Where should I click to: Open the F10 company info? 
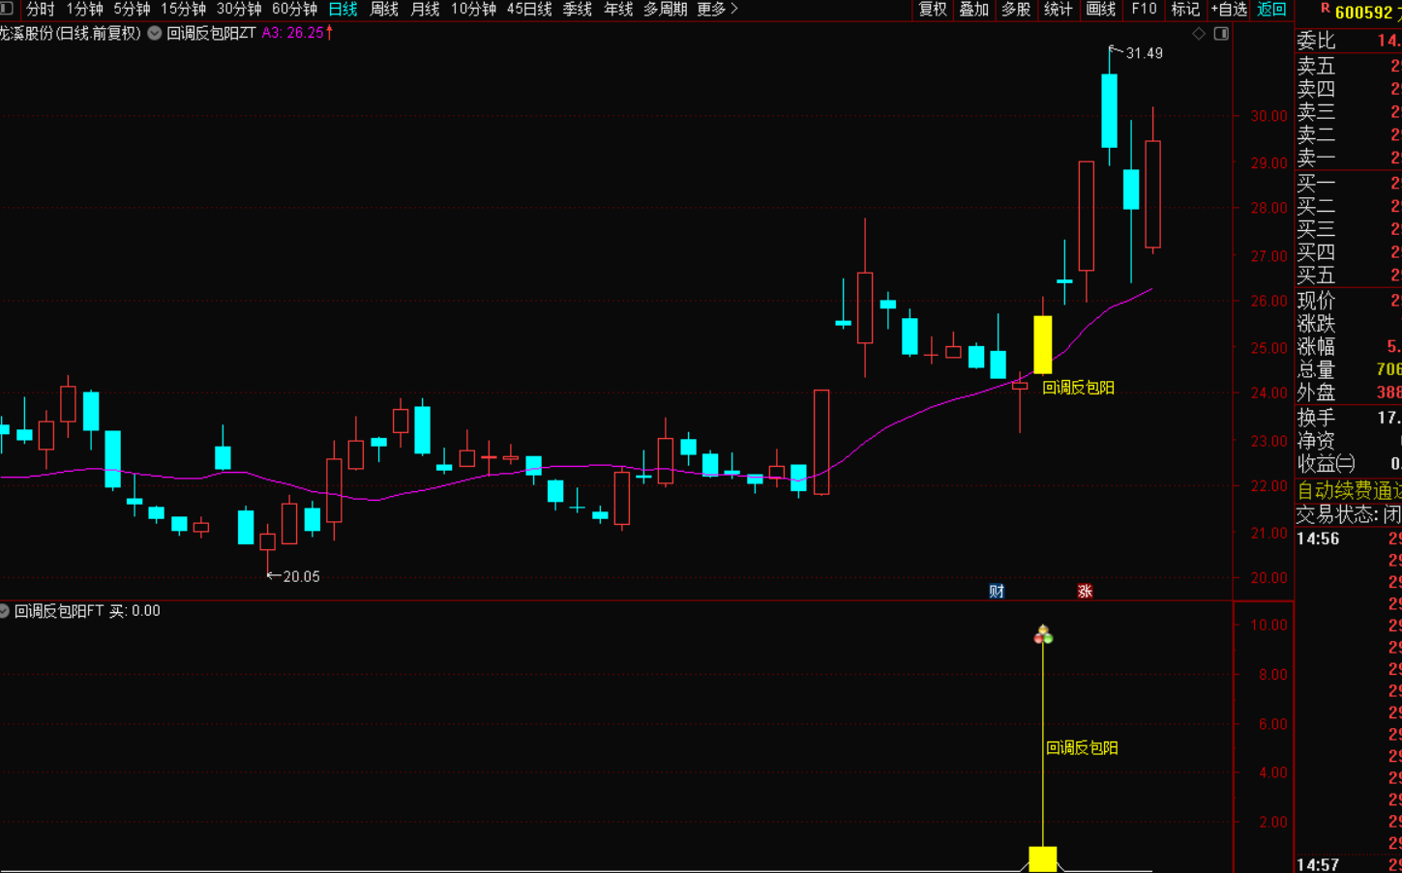[1144, 9]
